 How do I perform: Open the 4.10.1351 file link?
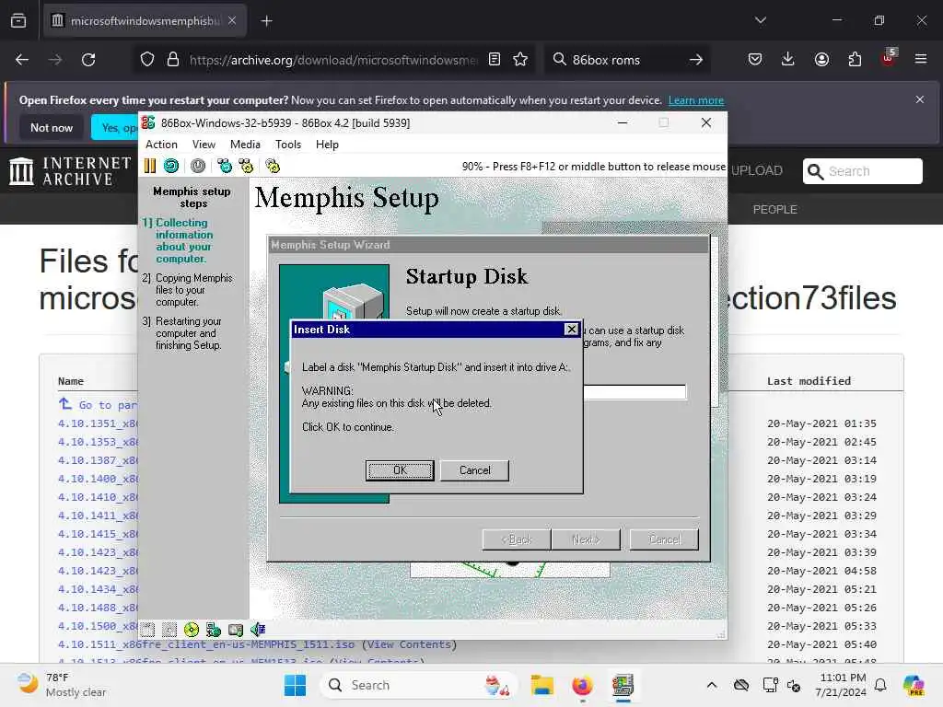point(98,423)
